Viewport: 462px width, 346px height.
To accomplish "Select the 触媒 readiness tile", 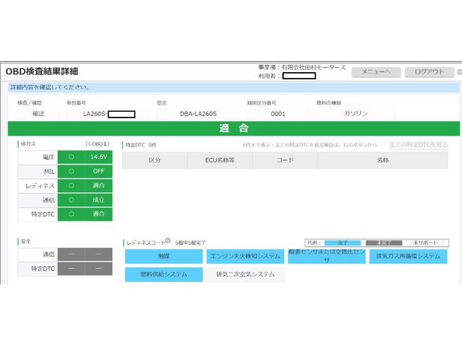I will (x=164, y=257).
